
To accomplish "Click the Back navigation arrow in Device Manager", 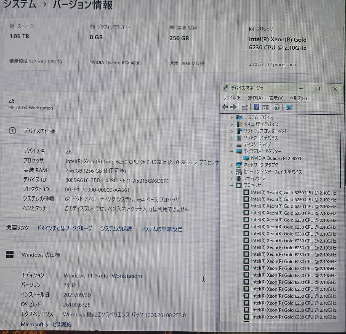I will coord(225,107).
